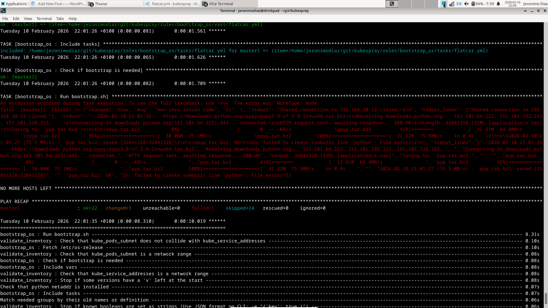Open the notification bell icon
Screen dimensions: 548x308
tap(498, 4)
